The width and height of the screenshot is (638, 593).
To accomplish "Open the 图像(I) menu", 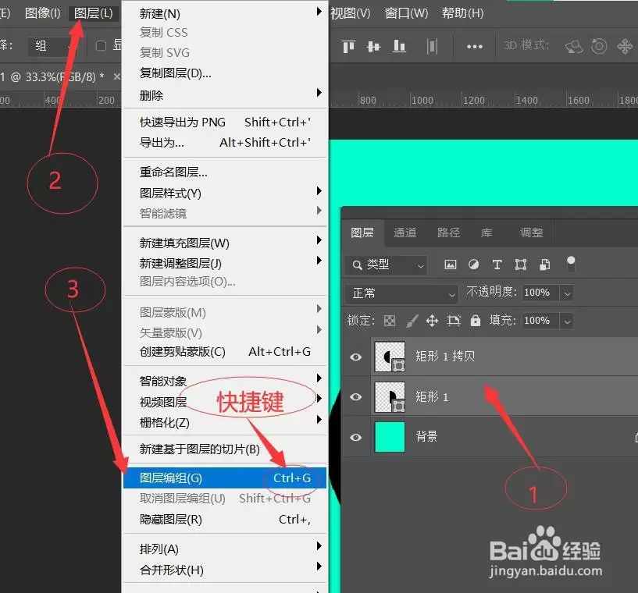I will 42,13.
